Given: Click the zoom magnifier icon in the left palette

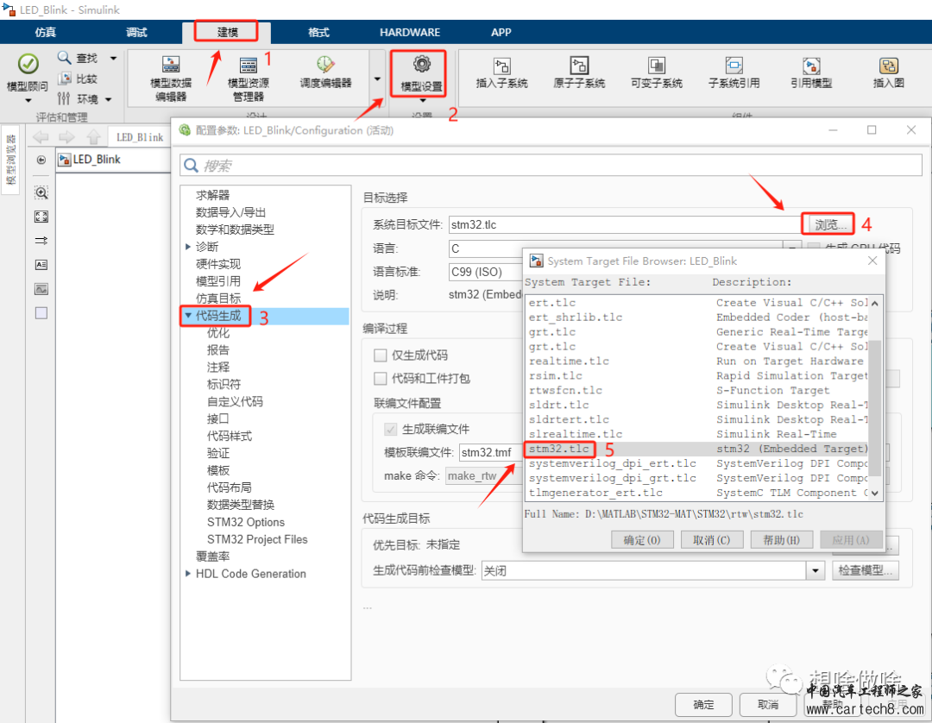Looking at the screenshot, I should [41, 192].
